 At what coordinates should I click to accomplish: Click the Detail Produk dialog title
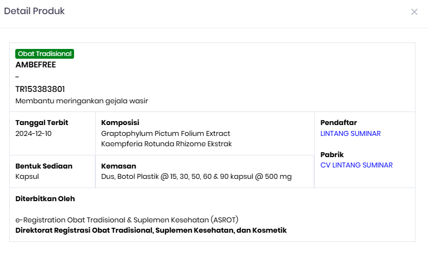pyautogui.click(x=34, y=11)
